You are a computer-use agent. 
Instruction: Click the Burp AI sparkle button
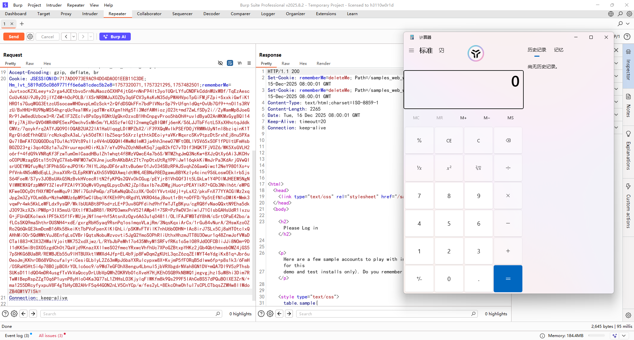pos(115,37)
